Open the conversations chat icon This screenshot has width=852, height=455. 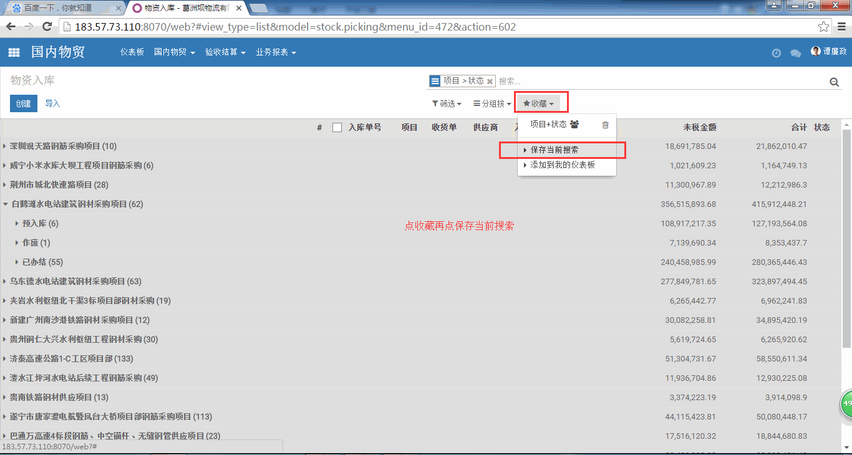[x=795, y=53]
